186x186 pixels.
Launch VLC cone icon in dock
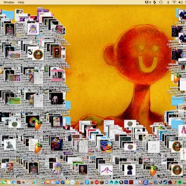tap(77, 182)
